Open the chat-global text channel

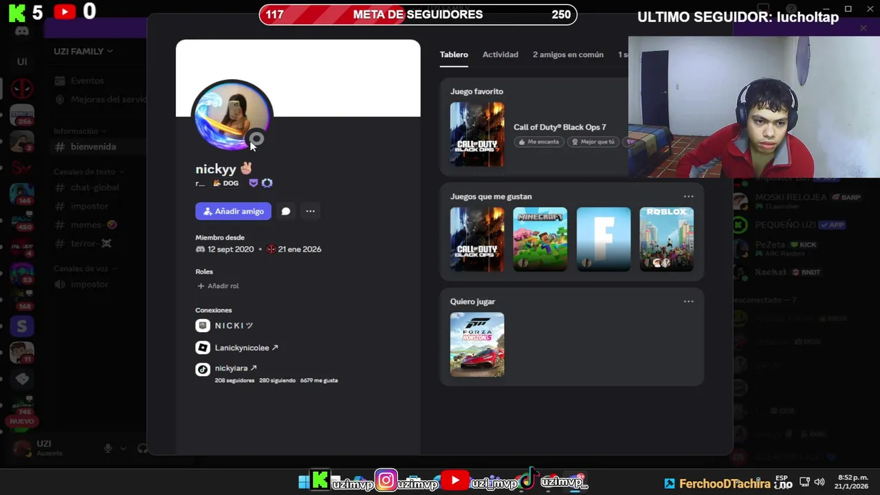point(96,188)
